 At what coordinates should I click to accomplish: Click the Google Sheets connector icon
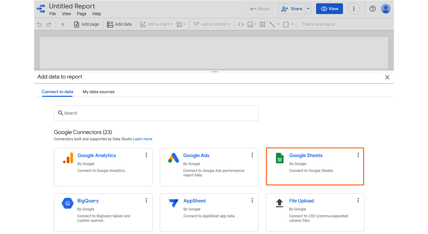(x=280, y=158)
